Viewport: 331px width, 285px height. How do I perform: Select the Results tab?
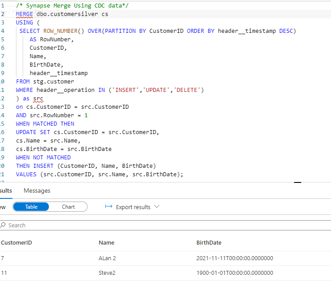5,190
